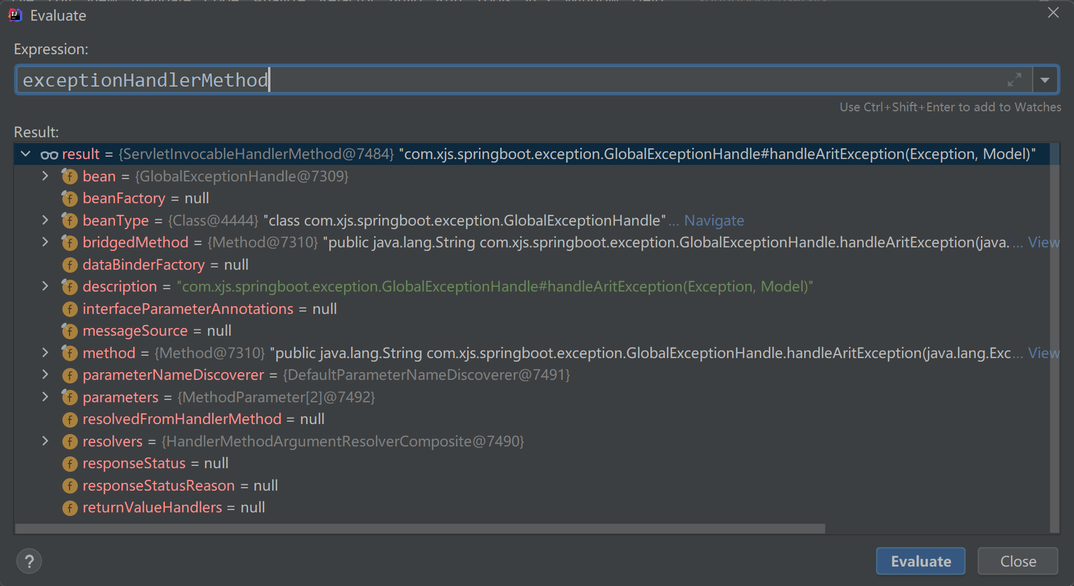
Task: Select the 'responseStatusReason = null' row
Action: click(532, 485)
